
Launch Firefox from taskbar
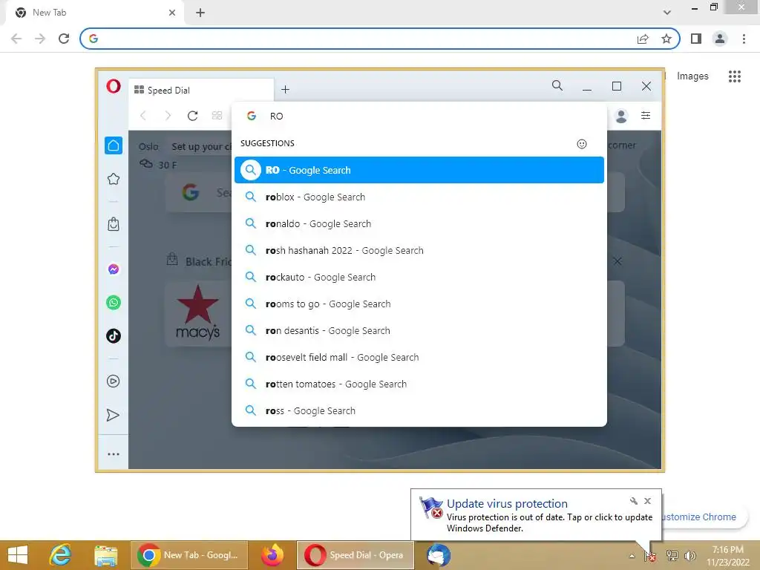[272, 555]
